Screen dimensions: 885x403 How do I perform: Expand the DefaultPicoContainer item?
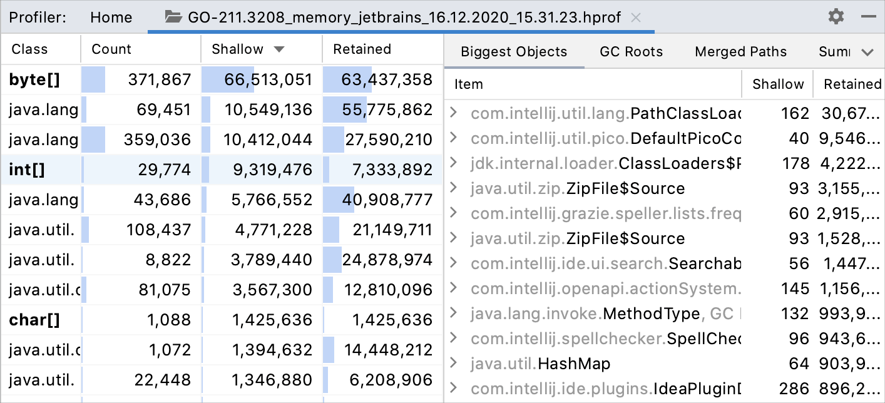[454, 138]
